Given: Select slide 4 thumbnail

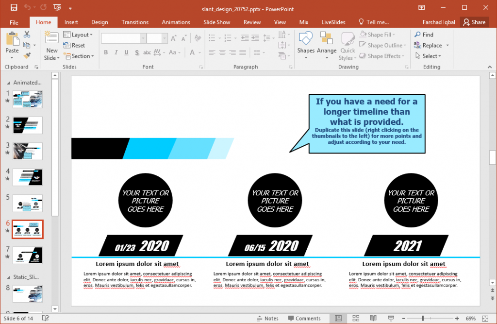Looking at the screenshot, I should 28,177.
